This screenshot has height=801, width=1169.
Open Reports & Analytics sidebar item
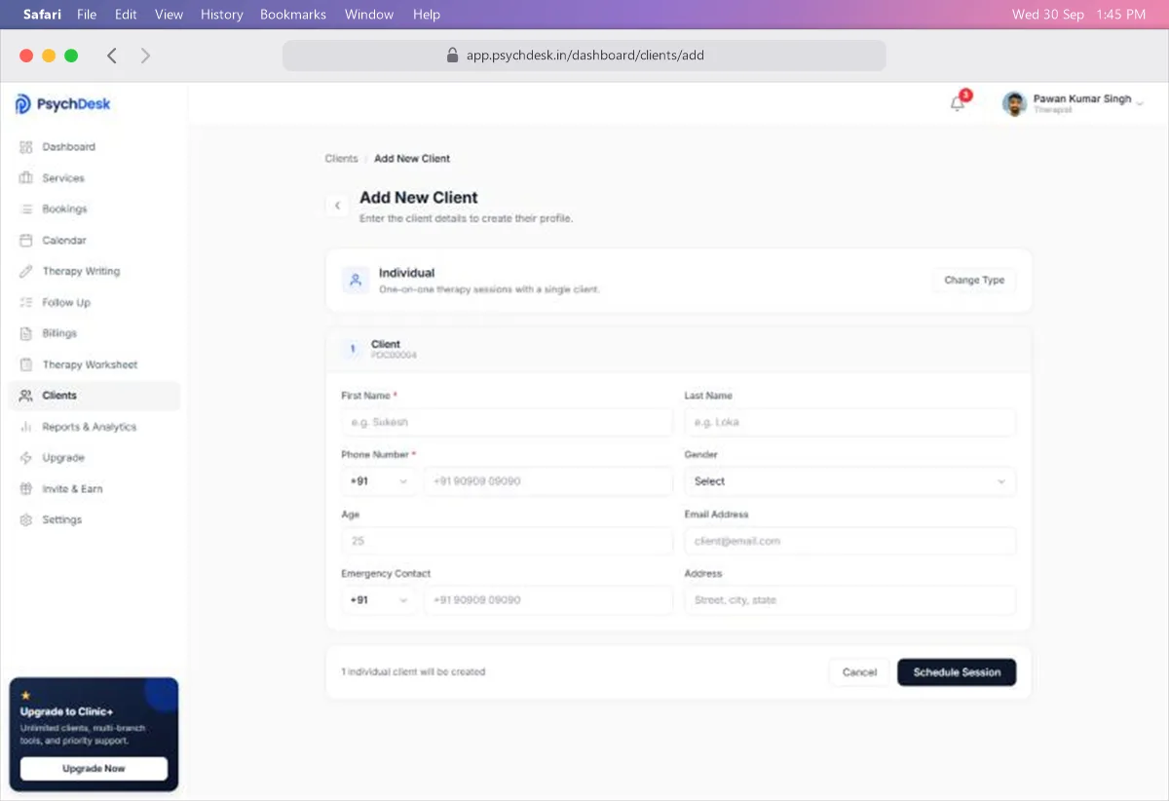pyautogui.click(x=94, y=427)
